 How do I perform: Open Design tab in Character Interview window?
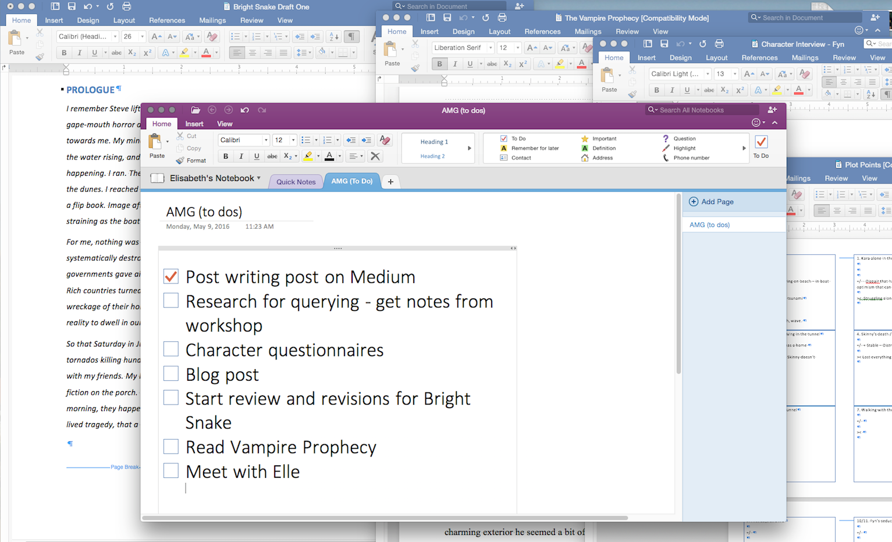680,58
